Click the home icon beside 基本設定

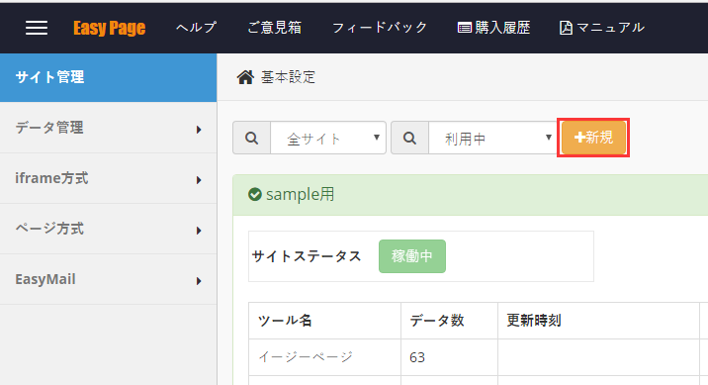coord(245,77)
